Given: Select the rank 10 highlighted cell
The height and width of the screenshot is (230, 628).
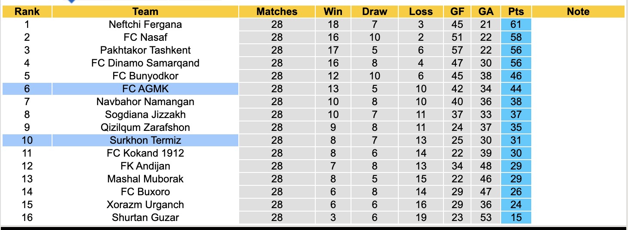Looking at the screenshot, I should (27, 140).
